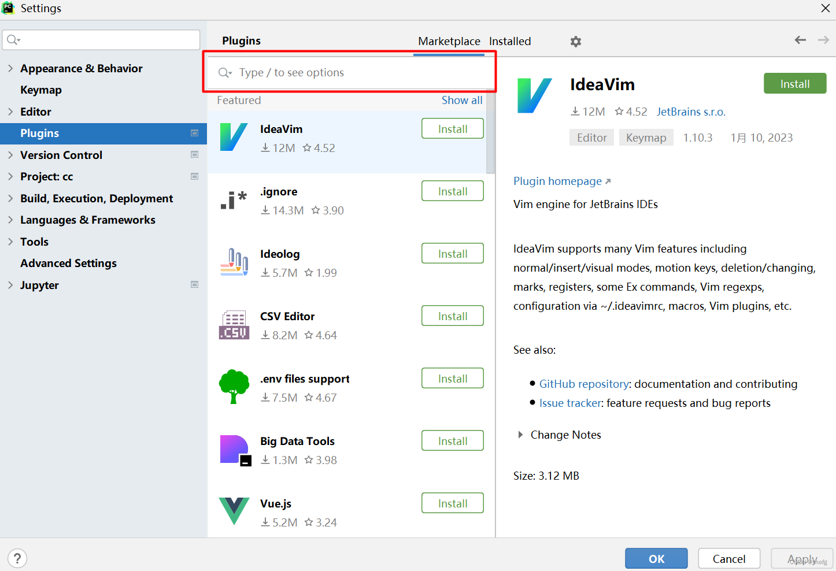Open the Issue tracker link
The height and width of the screenshot is (571, 836).
coord(570,403)
